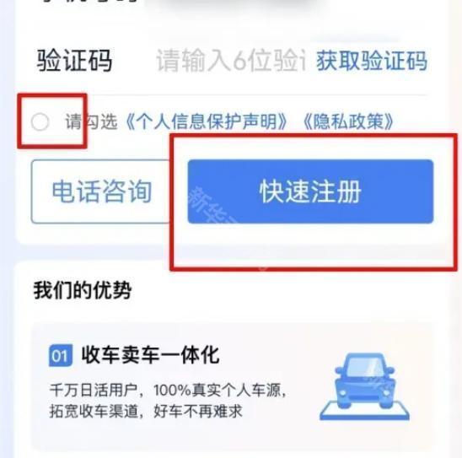Screen dimensions: 462x458
Task: Tap the 电话咨询 button
Action: point(101,191)
